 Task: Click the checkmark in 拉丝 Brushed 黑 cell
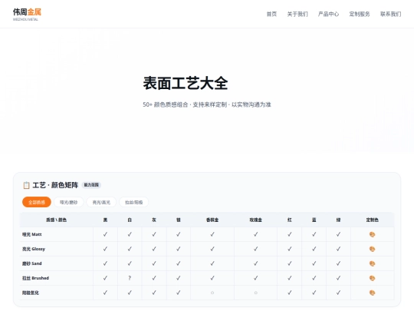pyautogui.click(x=105, y=278)
